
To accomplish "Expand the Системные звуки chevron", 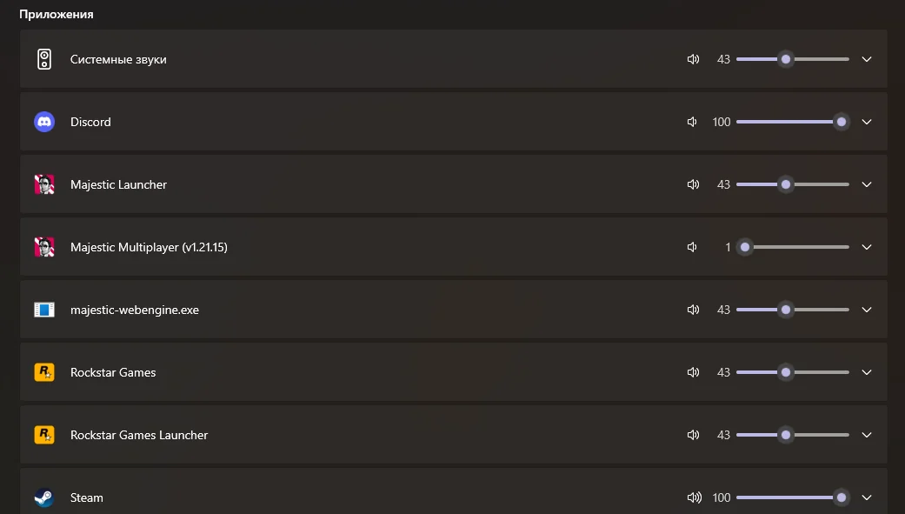I will (x=867, y=59).
